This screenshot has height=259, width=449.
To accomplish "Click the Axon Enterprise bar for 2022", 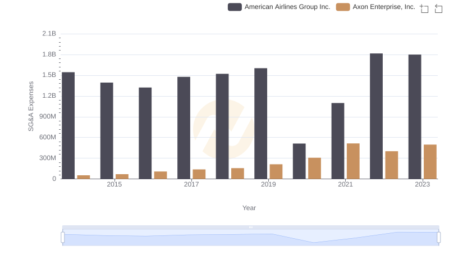I will (392, 165).
